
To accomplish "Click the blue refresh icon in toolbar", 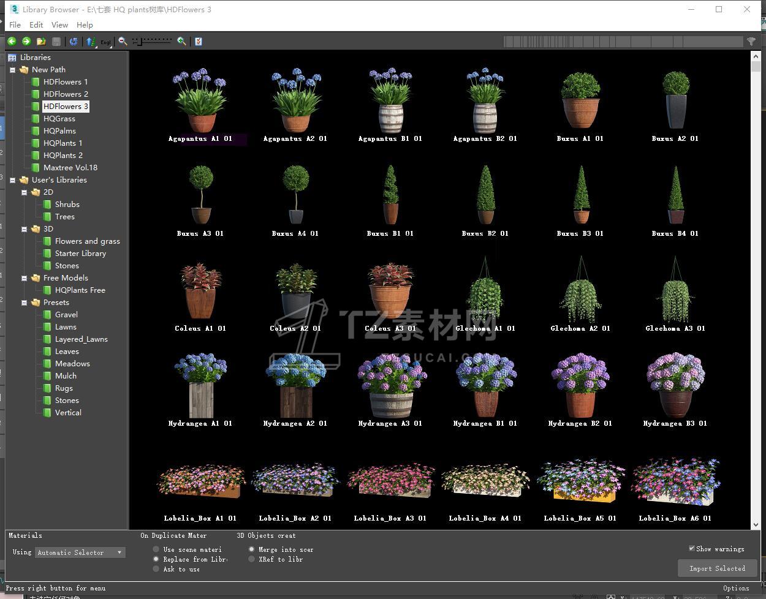I will pyautogui.click(x=74, y=41).
